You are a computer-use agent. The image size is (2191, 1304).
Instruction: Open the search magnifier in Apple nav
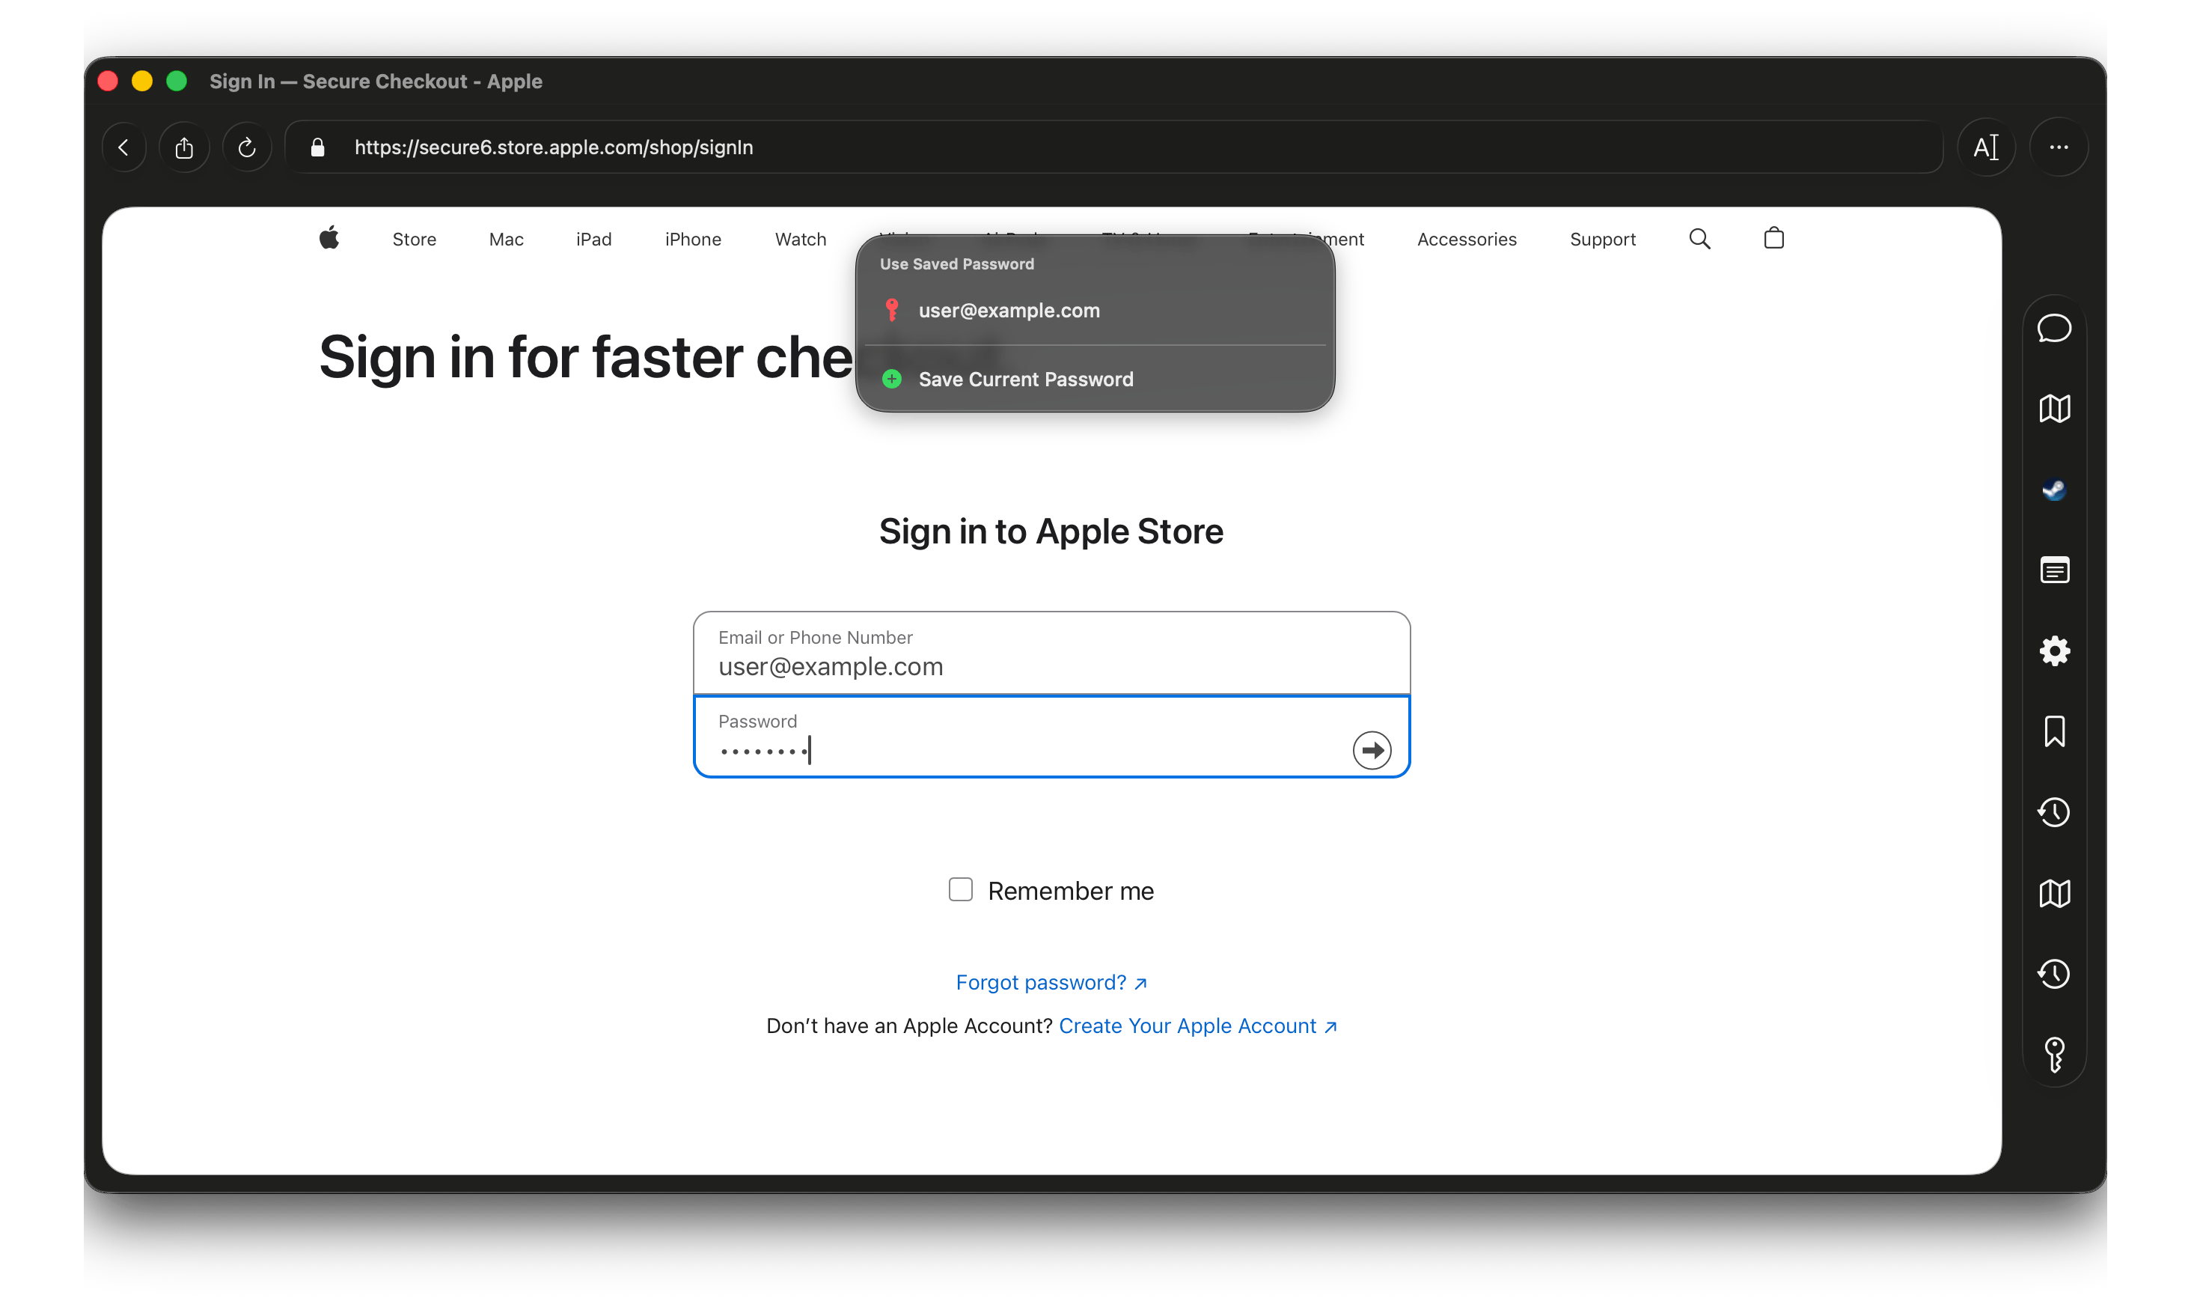click(1699, 239)
